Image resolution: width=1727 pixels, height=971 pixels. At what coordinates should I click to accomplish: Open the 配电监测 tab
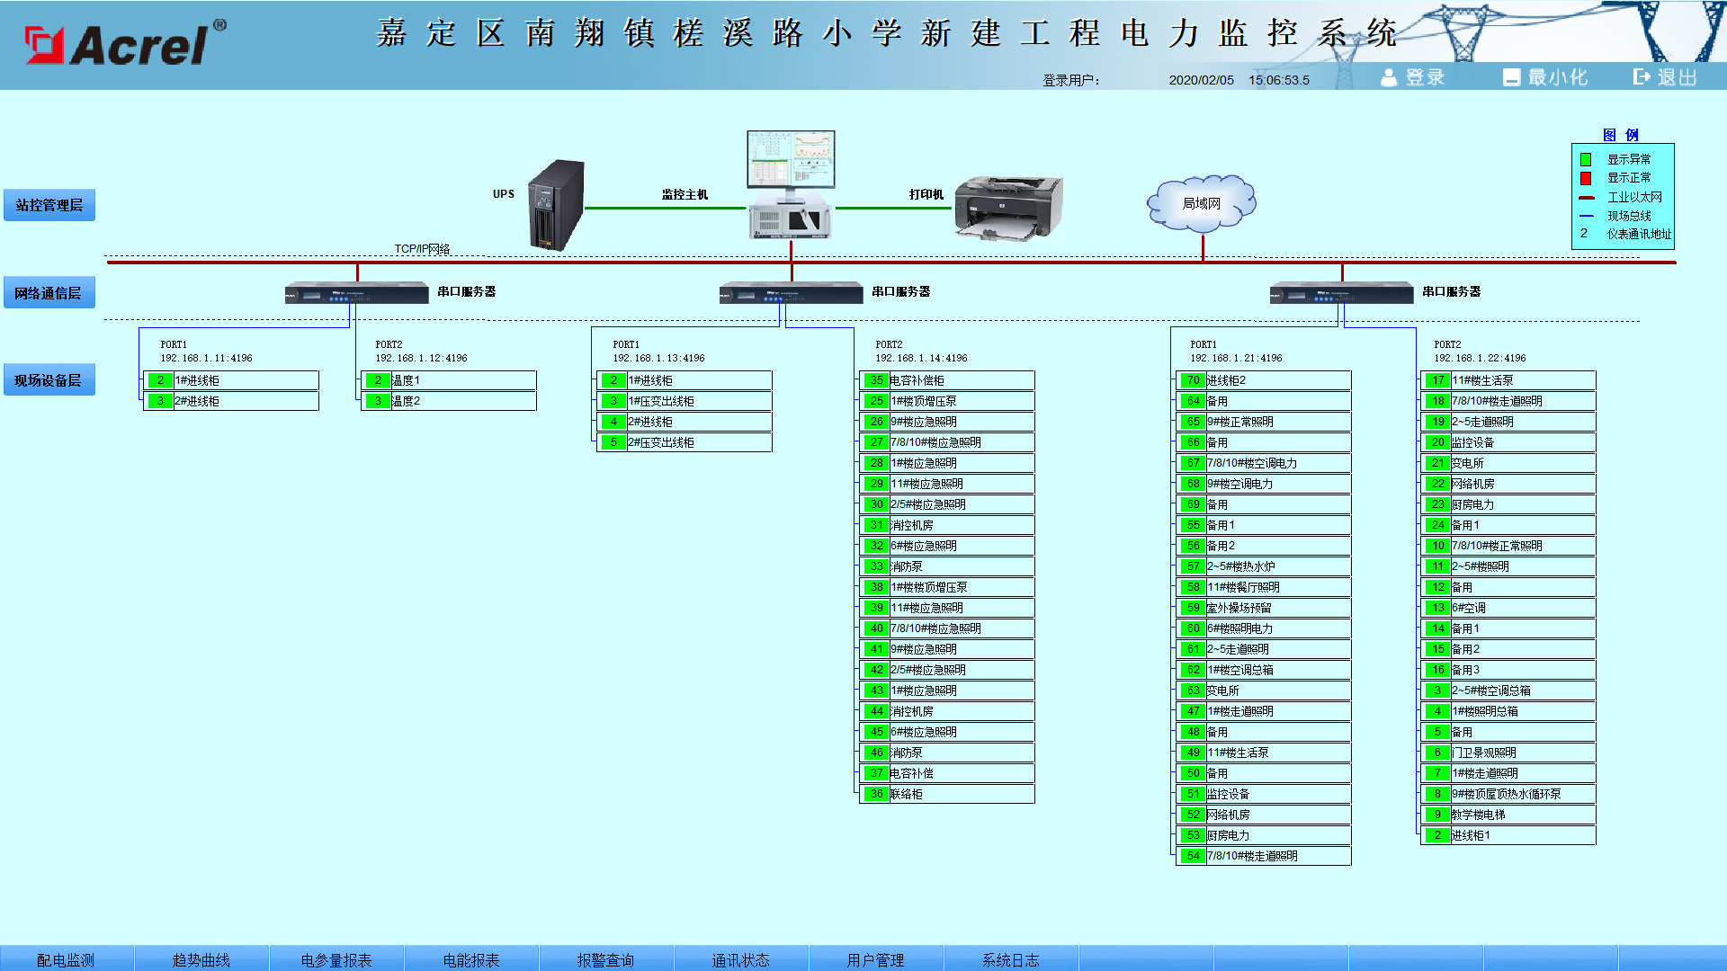66,959
